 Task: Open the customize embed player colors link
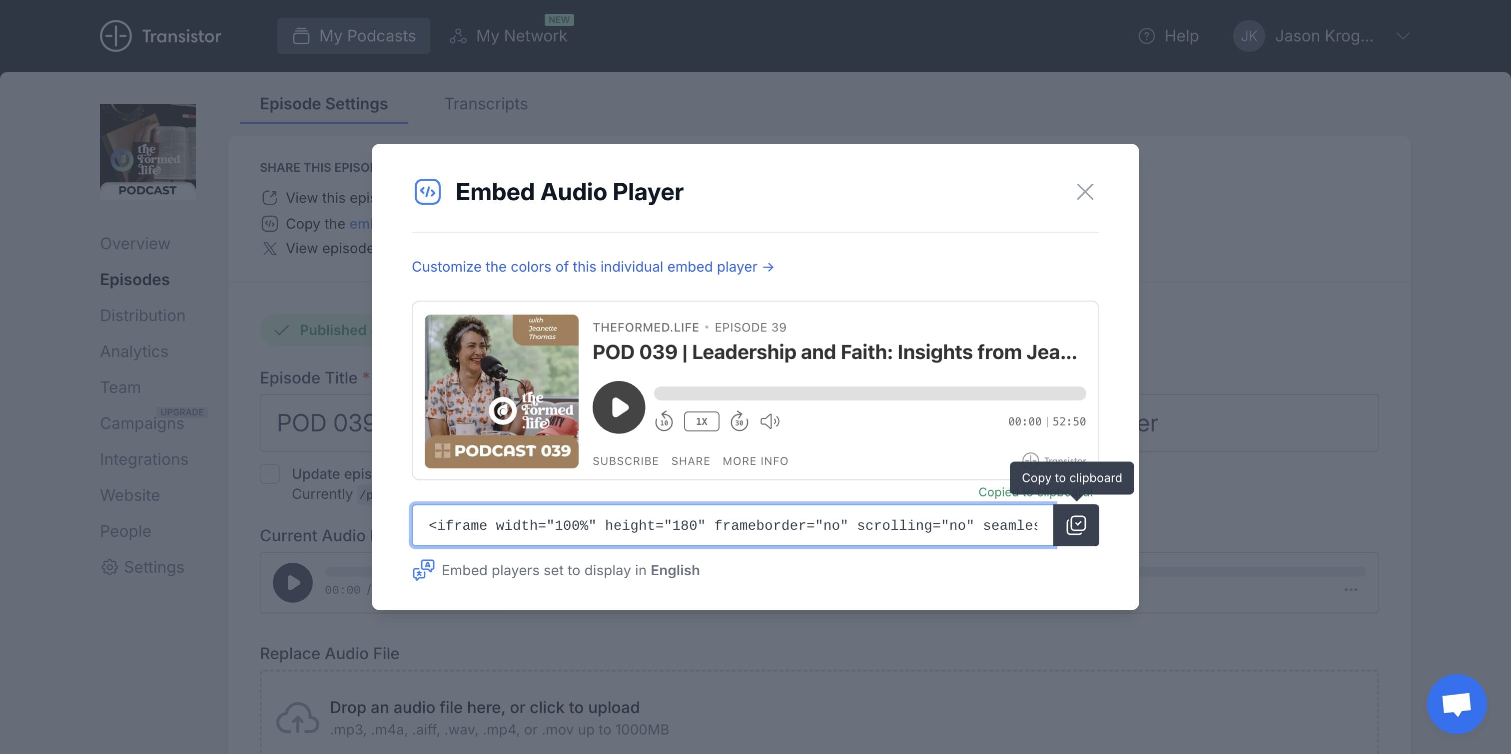pyautogui.click(x=593, y=267)
